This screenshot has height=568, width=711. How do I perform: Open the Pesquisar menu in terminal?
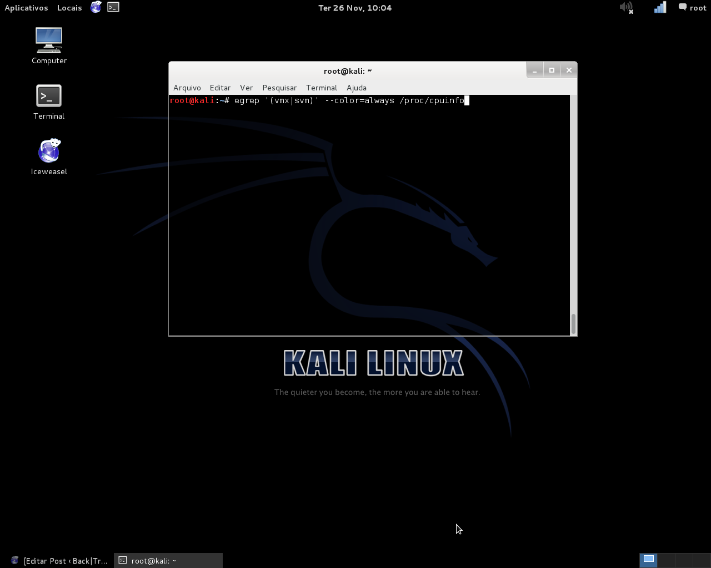[x=279, y=88]
